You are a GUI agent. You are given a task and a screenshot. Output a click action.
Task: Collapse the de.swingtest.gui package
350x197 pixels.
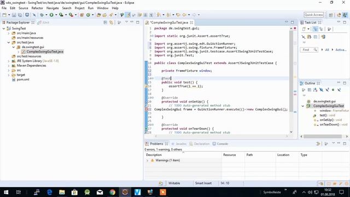[x=14, y=47]
